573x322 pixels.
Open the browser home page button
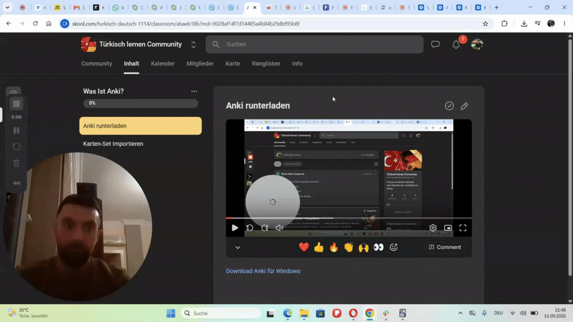tap(49, 23)
